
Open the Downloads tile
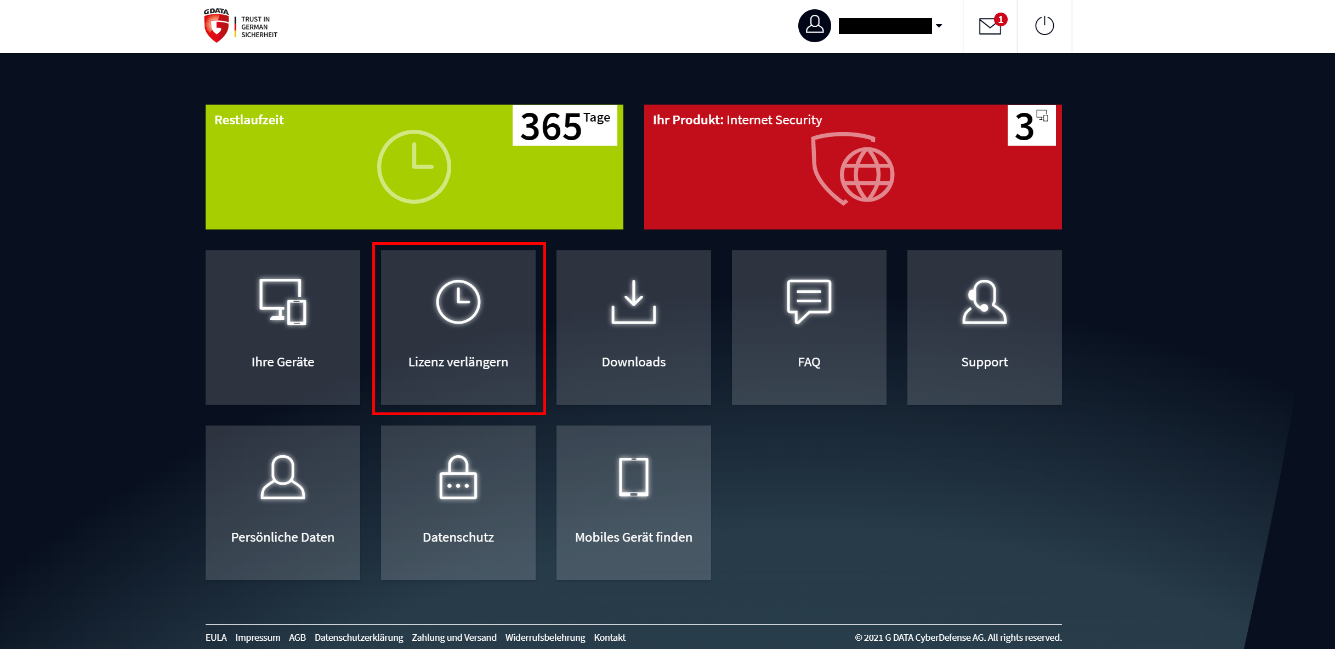(x=633, y=327)
